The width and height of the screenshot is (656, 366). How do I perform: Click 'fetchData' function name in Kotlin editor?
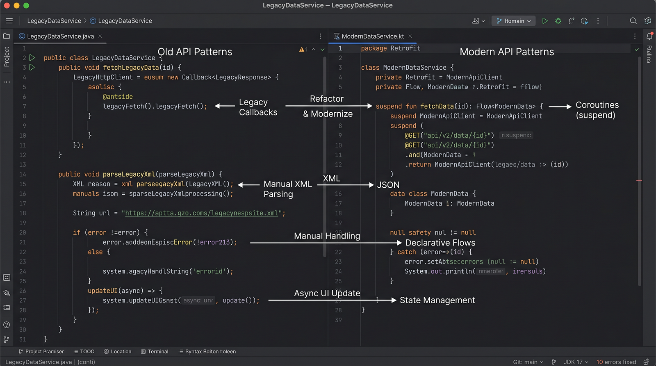click(437, 106)
